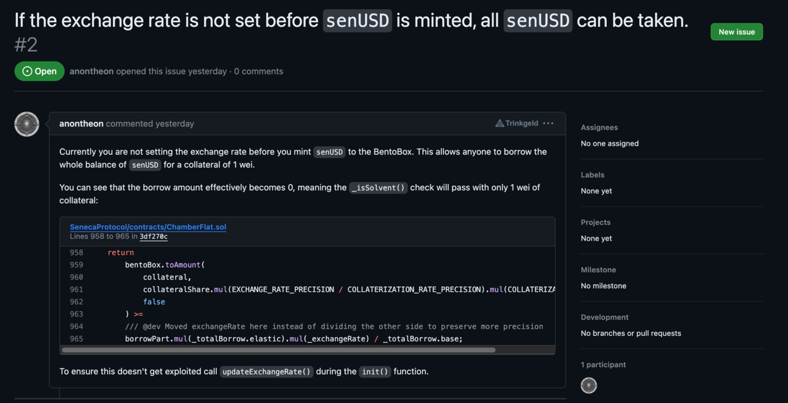The height and width of the screenshot is (403, 788).
Task: Expand the Assignees sidebar section
Action: pos(599,128)
